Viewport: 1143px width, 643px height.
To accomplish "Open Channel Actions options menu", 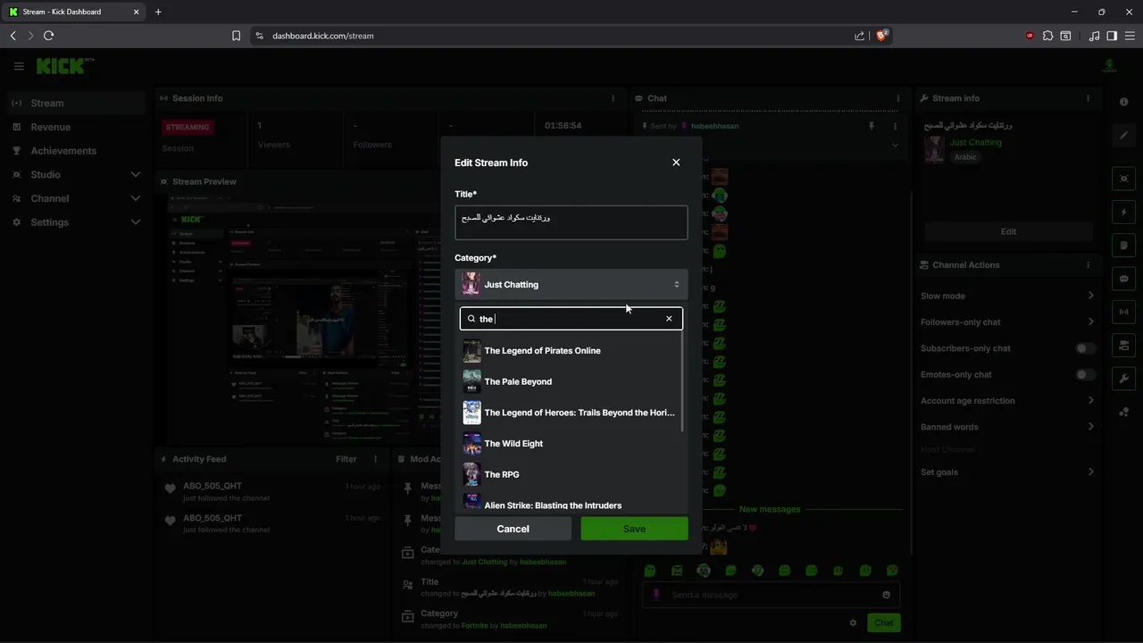I will (x=1088, y=265).
